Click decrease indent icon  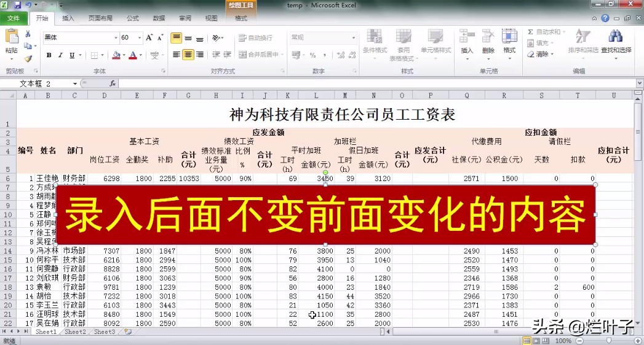(x=216, y=55)
